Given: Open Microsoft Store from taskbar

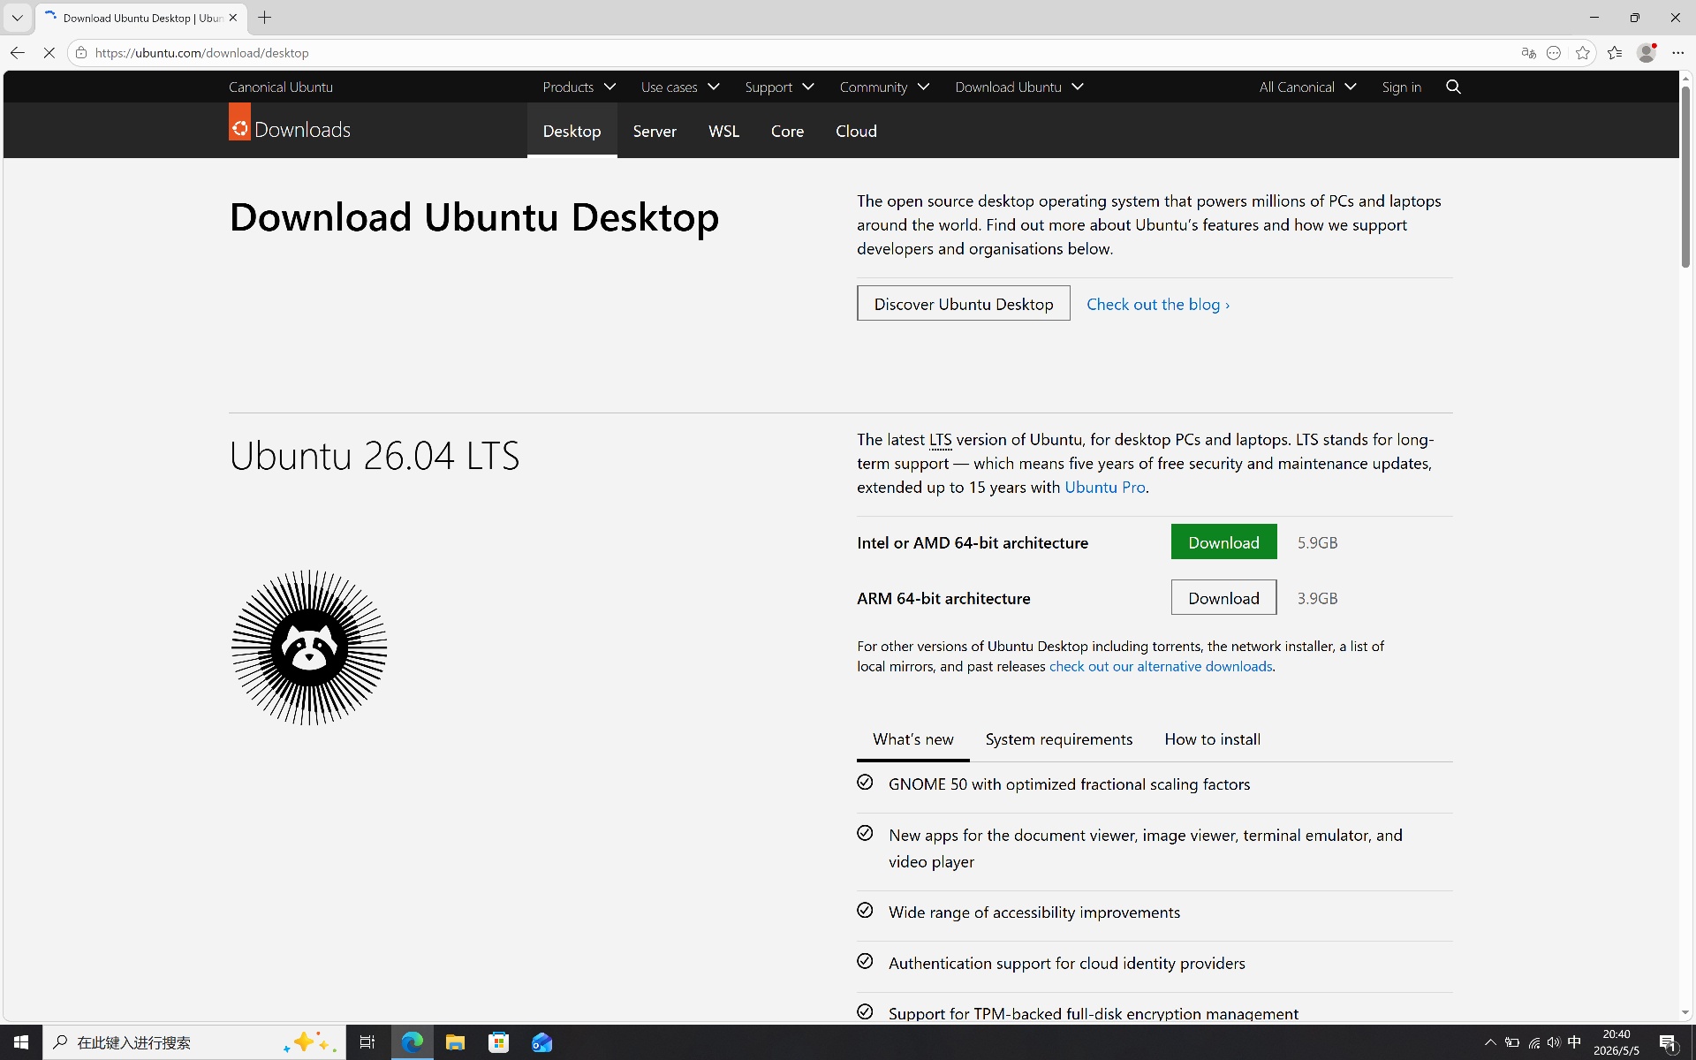Looking at the screenshot, I should click(498, 1042).
